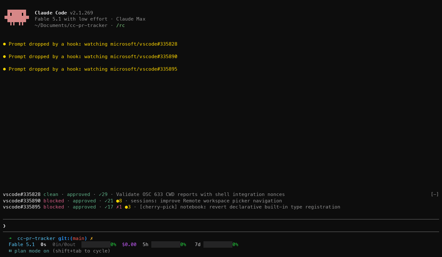
Task: Click the green arrow before cc-pr-tracker
Action: click(x=10, y=238)
